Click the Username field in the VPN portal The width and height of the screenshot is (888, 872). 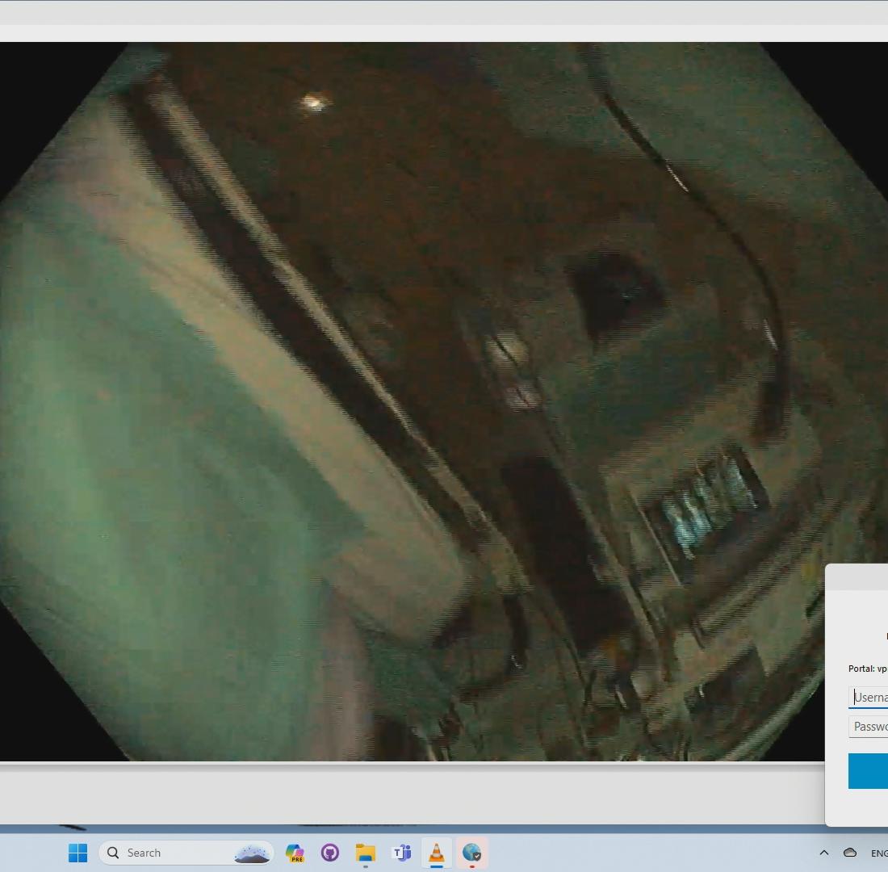(868, 697)
